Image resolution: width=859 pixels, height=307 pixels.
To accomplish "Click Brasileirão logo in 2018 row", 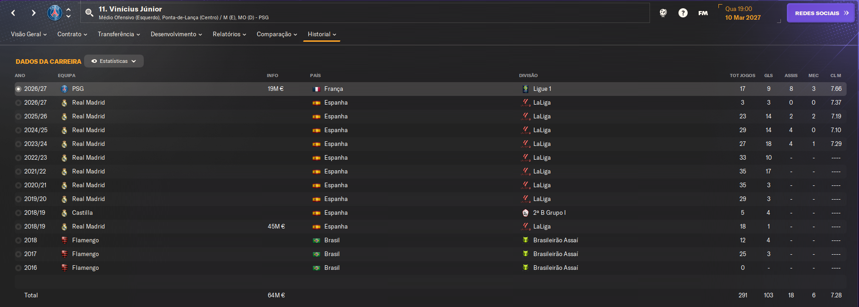I will coord(526,240).
